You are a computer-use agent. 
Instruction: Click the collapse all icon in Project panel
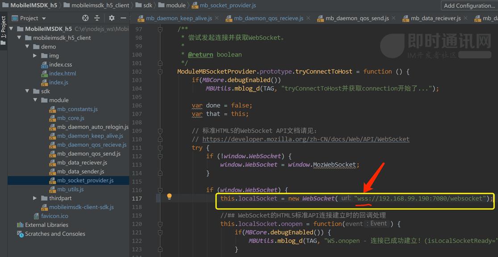coord(97,18)
